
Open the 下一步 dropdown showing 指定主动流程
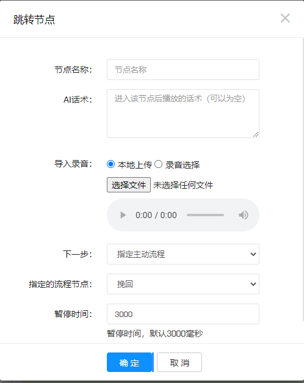[x=183, y=254]
